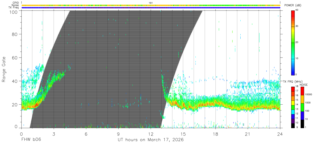Click noise colorbar label "1000"

(307, 103)
